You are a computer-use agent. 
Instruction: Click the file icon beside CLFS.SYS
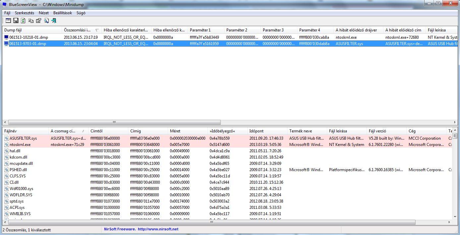point(6,176)
